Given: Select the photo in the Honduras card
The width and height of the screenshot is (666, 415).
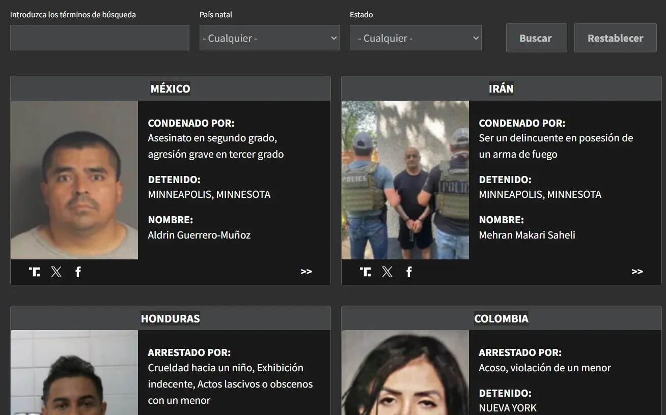Looking at the screenshot, I should [x=74, y=372].
